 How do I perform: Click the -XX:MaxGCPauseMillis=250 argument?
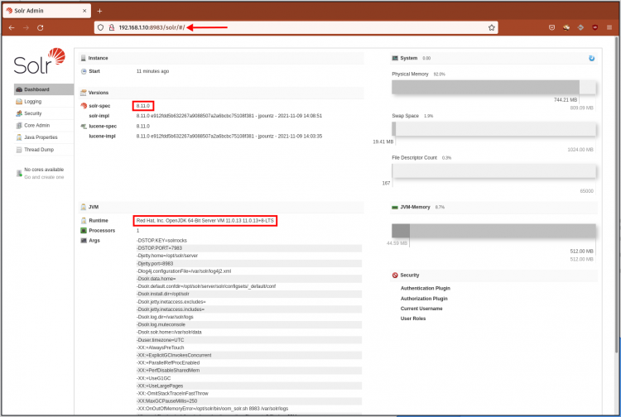166,401
